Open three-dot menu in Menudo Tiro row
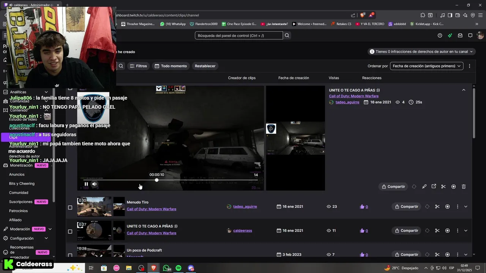This screenshot has height=273, width=486. pyautogui.click(x=457, y=207)
